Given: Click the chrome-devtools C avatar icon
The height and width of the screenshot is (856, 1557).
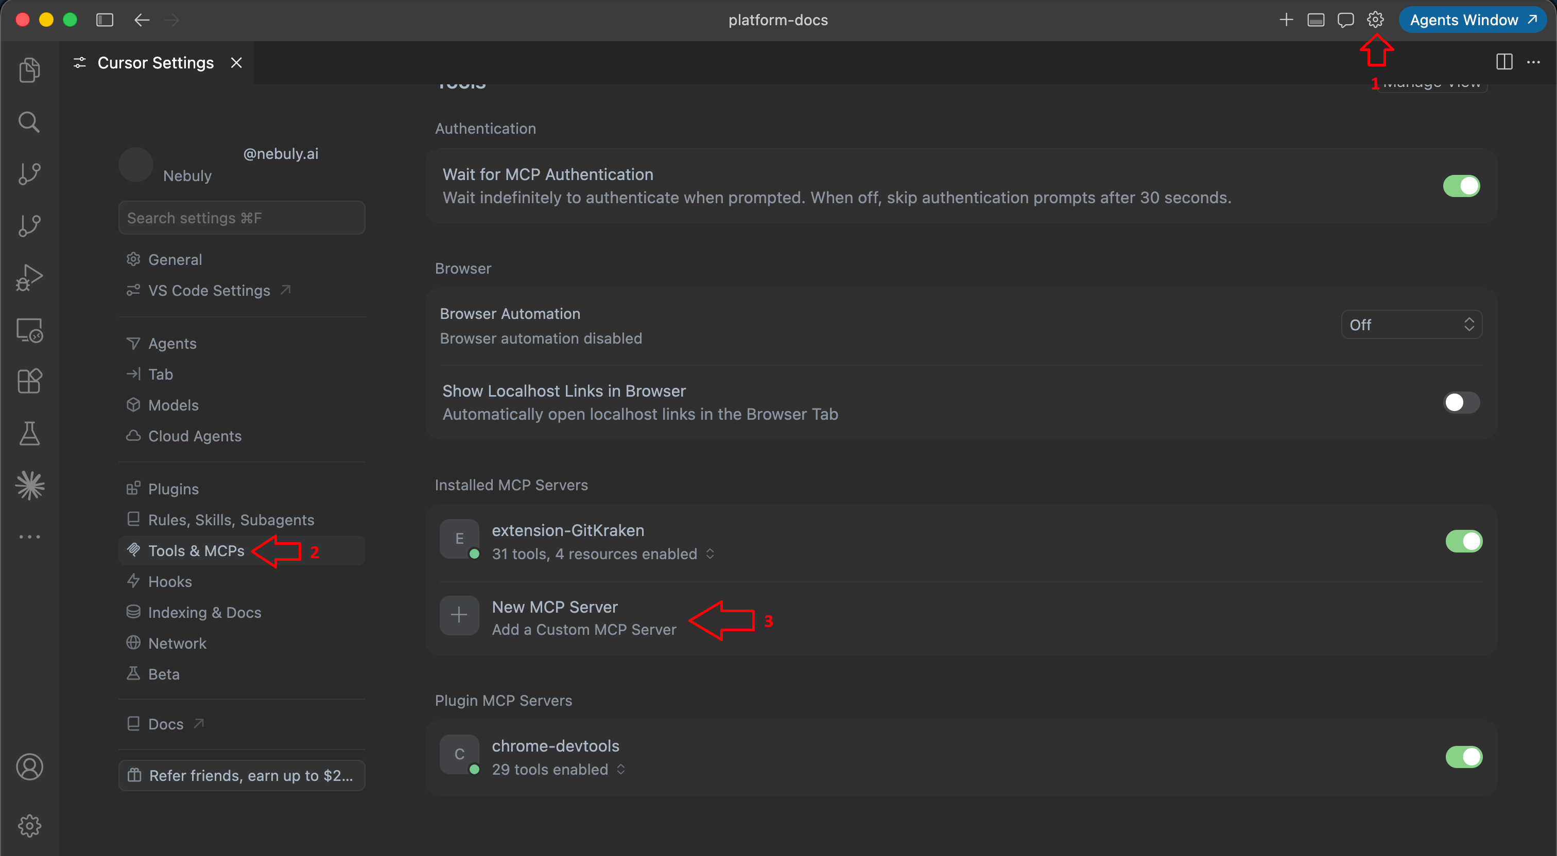Looking at the screenshot, I should click(x=459, y=754).
